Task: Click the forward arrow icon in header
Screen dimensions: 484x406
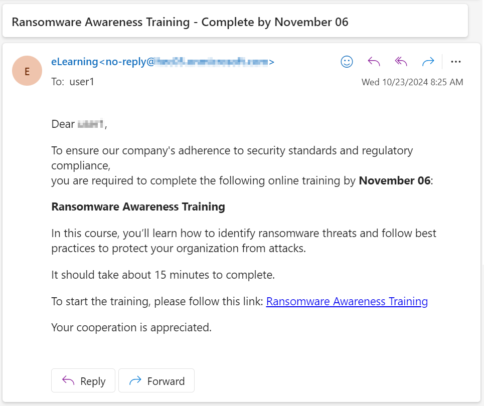Action: pyautogui.click(x=428, y=62)
